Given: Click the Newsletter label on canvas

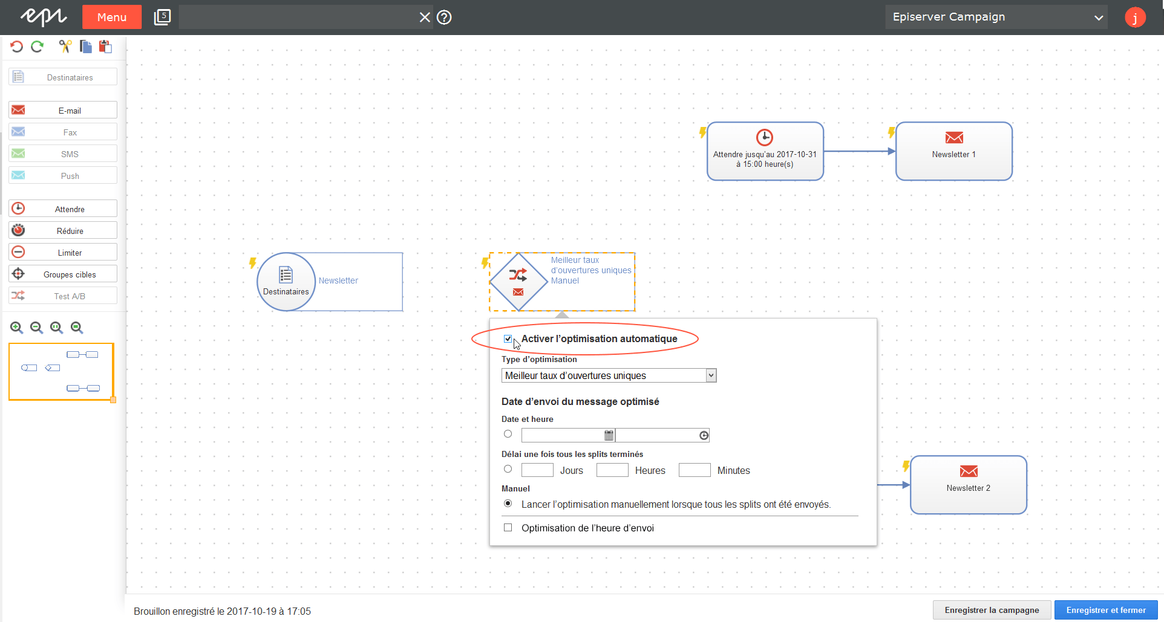Looking at the screenshot, I should pyautogui.click(x=338, y=280).
